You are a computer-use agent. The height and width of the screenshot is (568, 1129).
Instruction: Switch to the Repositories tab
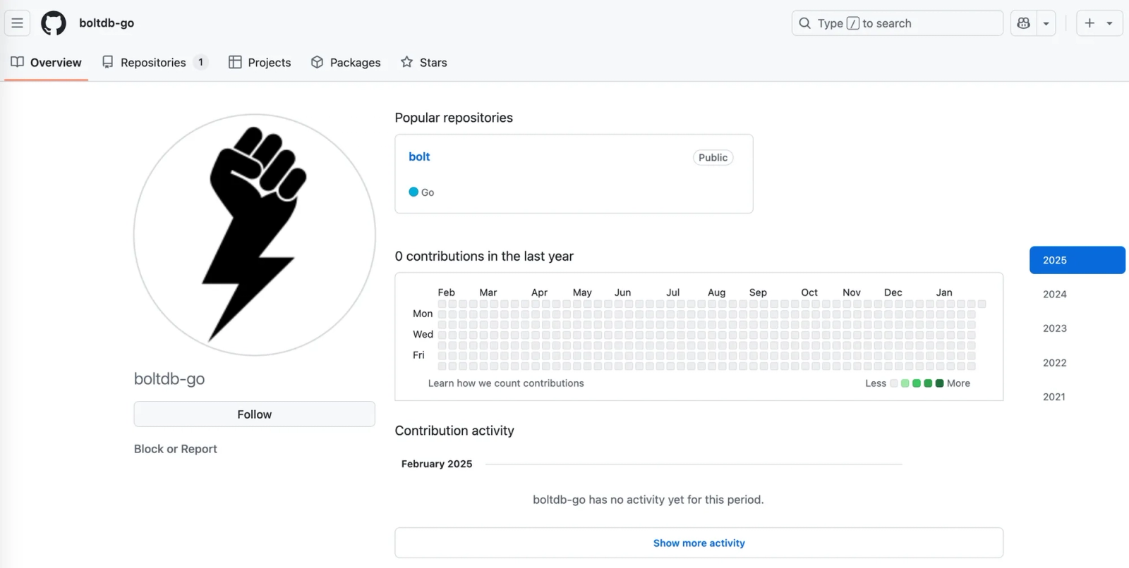click(x=154, y=63)
